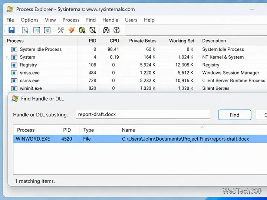Click the wininit.exe process row icon
This screenshot has height=200, width=267.
tap(14, 88)
